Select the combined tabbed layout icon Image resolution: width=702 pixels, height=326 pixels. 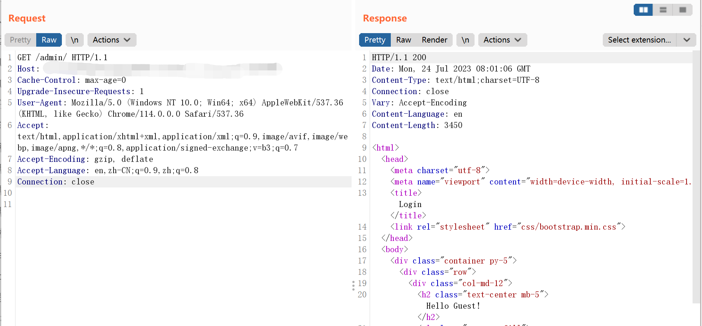[682, 10]
